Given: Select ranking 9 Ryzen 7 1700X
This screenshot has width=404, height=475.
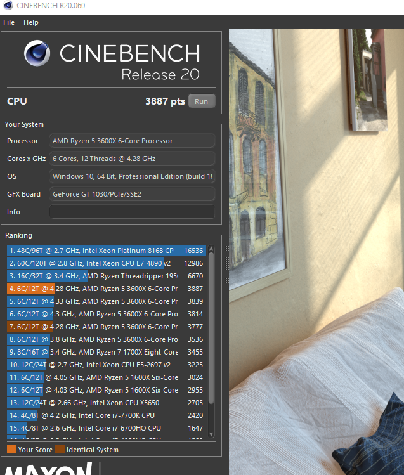Looking at the screenshot, I should pos(107,353).
